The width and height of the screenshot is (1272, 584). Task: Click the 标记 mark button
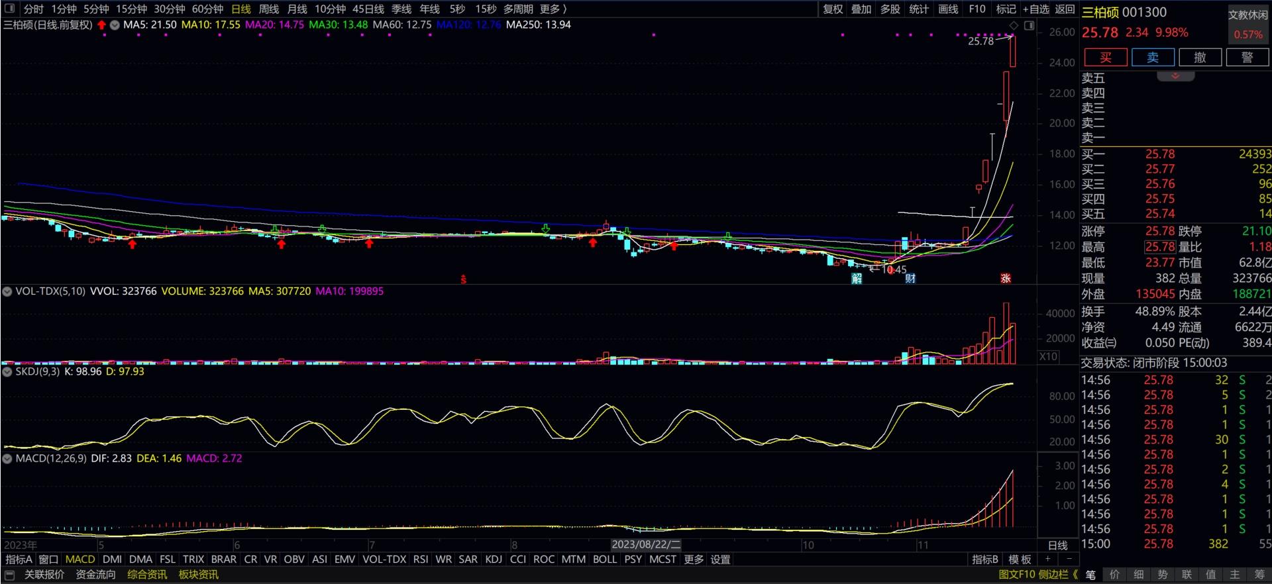(x=1006, y=9)
